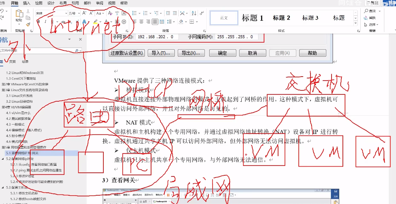The image size is (396, 204).
Task: Toggle center alignment
Action: (142, 22)
